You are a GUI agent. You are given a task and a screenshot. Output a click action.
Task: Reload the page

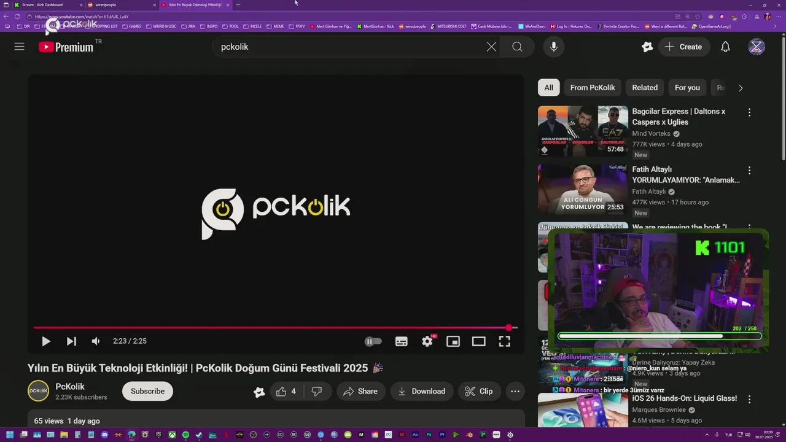coord(17,17)
